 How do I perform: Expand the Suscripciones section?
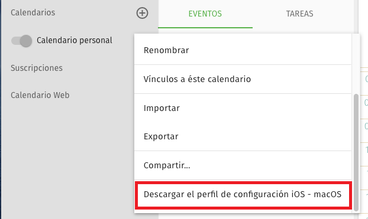pyautogui.click(x=37, y=68)
